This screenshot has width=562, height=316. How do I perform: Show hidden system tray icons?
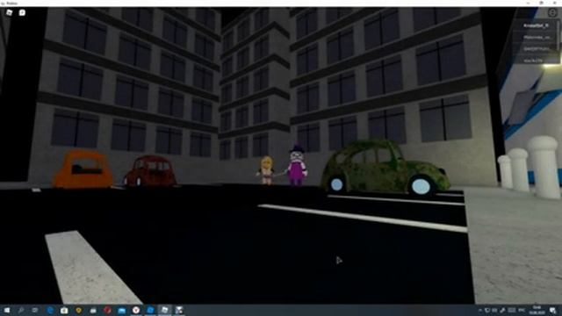coord(480,310)
